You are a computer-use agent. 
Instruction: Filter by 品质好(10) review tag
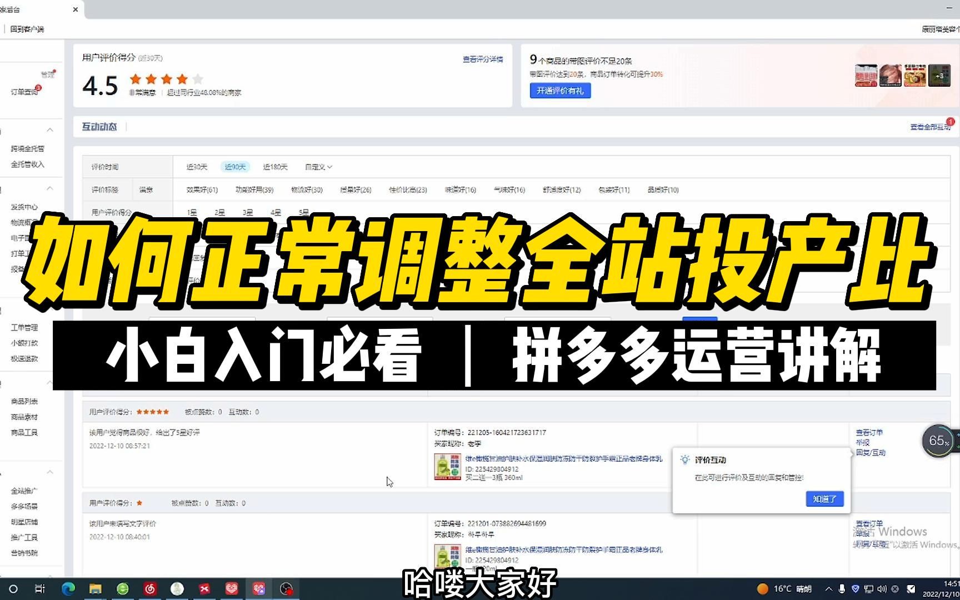point(663,189)
